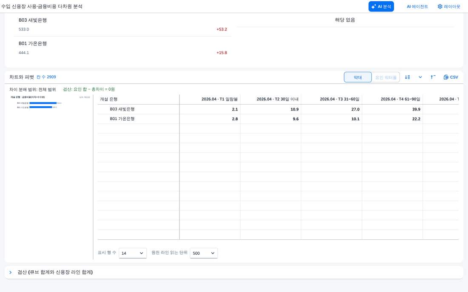
Task: Click the B01 가온은행 T3 value 10.1
Action: (356, 119)
